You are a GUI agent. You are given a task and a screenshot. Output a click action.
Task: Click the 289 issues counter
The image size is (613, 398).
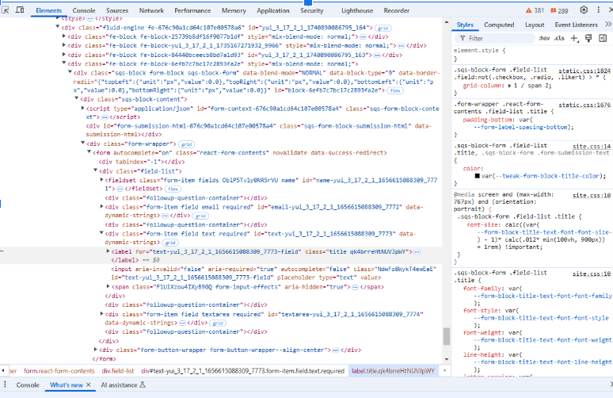[559, 10]
